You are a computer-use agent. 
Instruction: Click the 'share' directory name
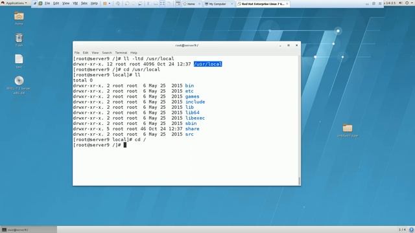point(193,129)
